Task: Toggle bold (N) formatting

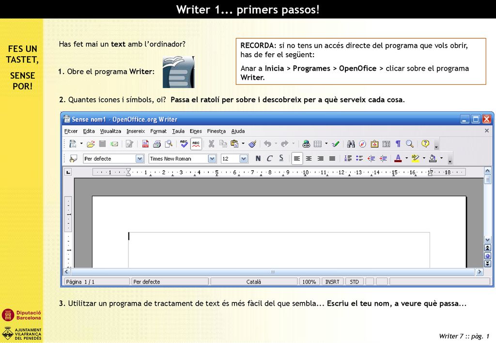Action: 258,159
